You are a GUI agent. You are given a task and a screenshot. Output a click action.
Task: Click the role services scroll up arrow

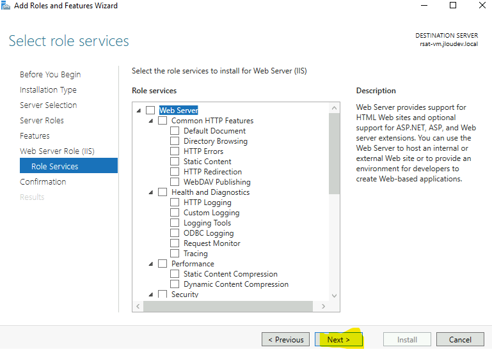click(334, 108)
